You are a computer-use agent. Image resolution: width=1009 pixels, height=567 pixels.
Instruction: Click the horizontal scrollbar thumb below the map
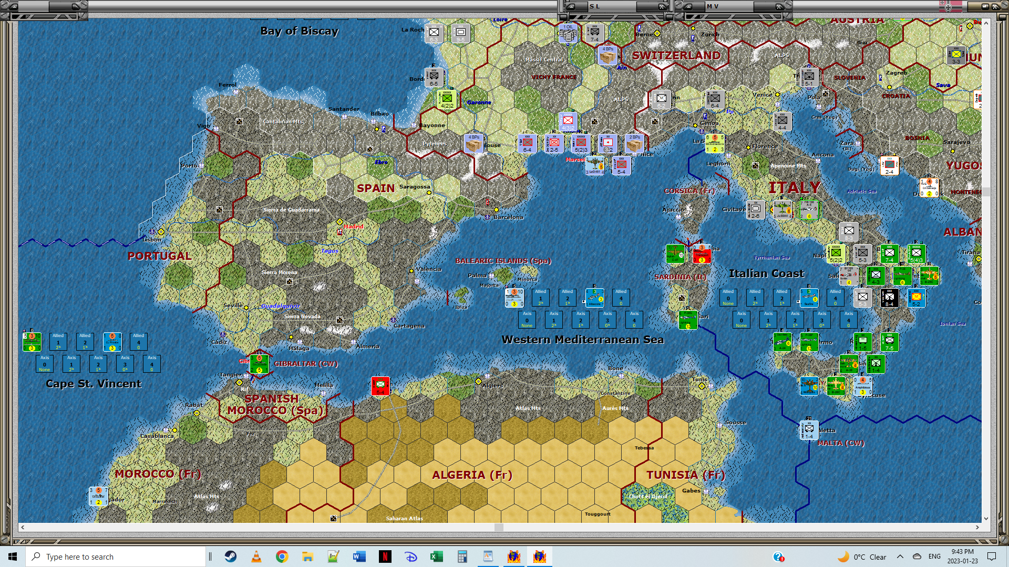499,527
